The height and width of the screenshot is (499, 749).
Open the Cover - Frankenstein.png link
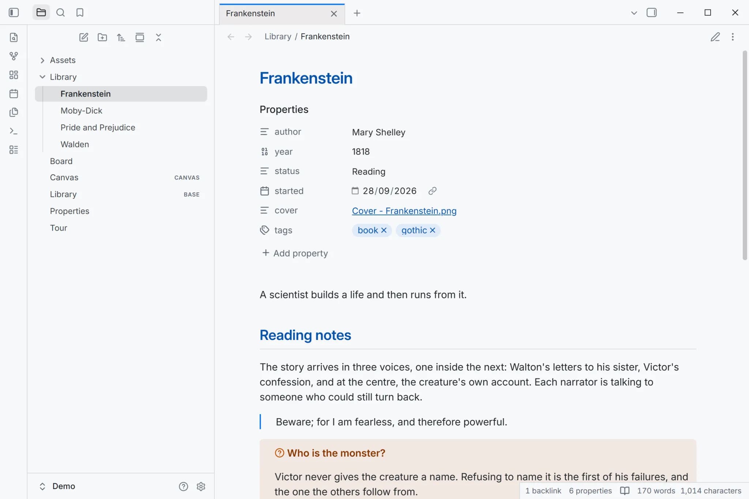[404, 211]
